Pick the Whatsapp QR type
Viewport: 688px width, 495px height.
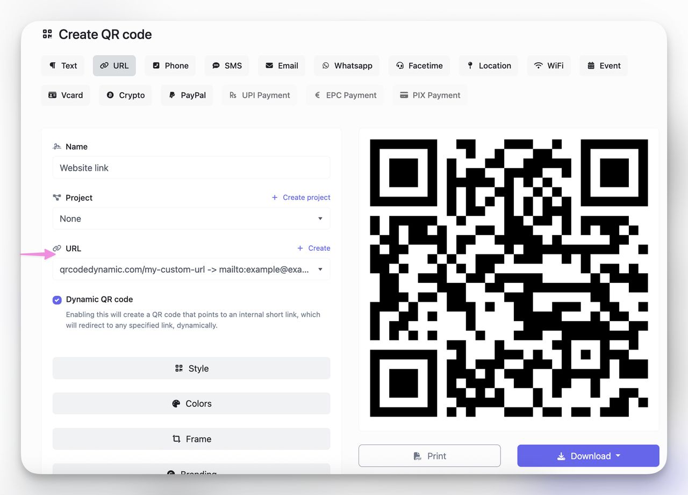[347, 65]
